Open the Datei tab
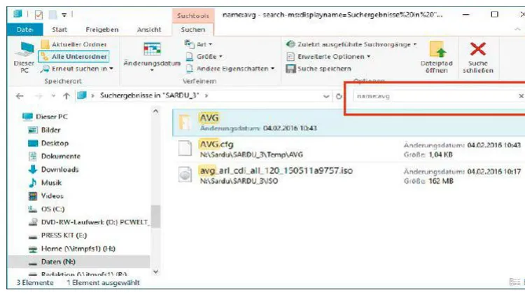This screenshot has width=525, height=295. pos(24,29)
